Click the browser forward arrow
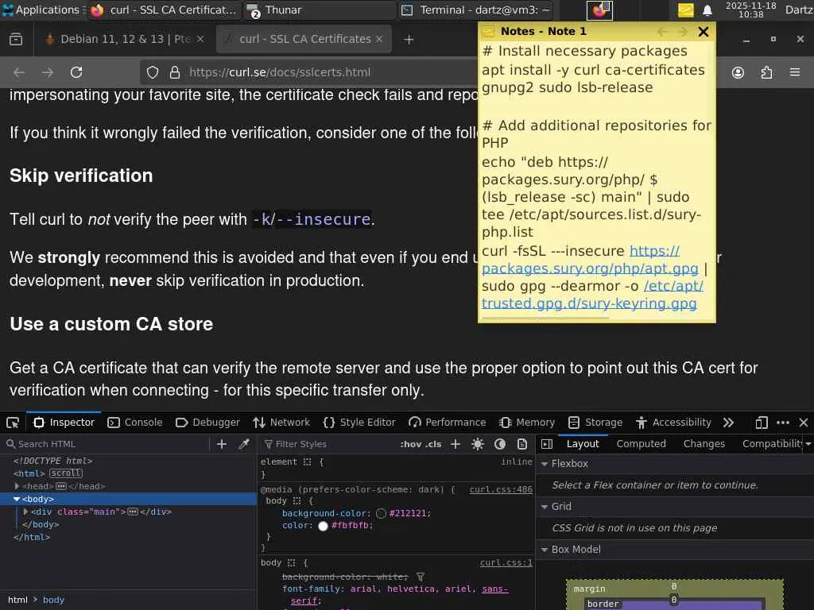 coord(48,72)
